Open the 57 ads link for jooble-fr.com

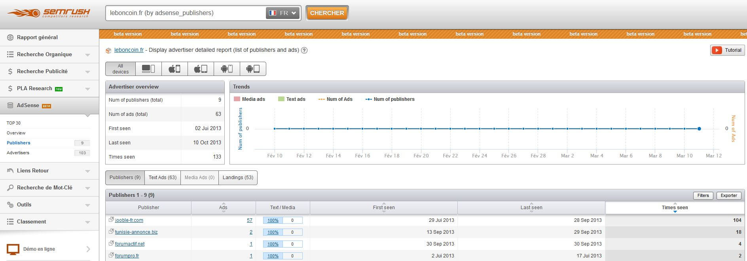[249, 220]
